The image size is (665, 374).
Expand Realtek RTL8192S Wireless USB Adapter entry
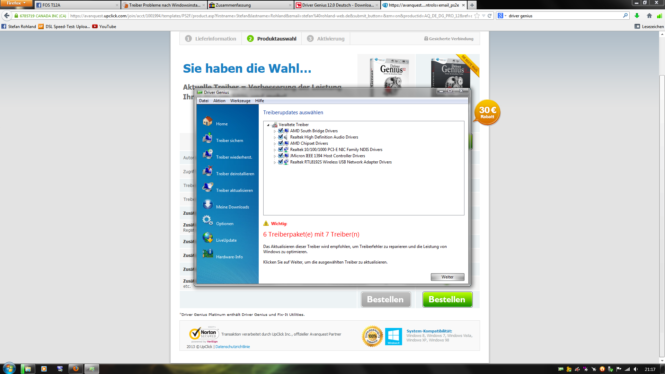[275, 162]
